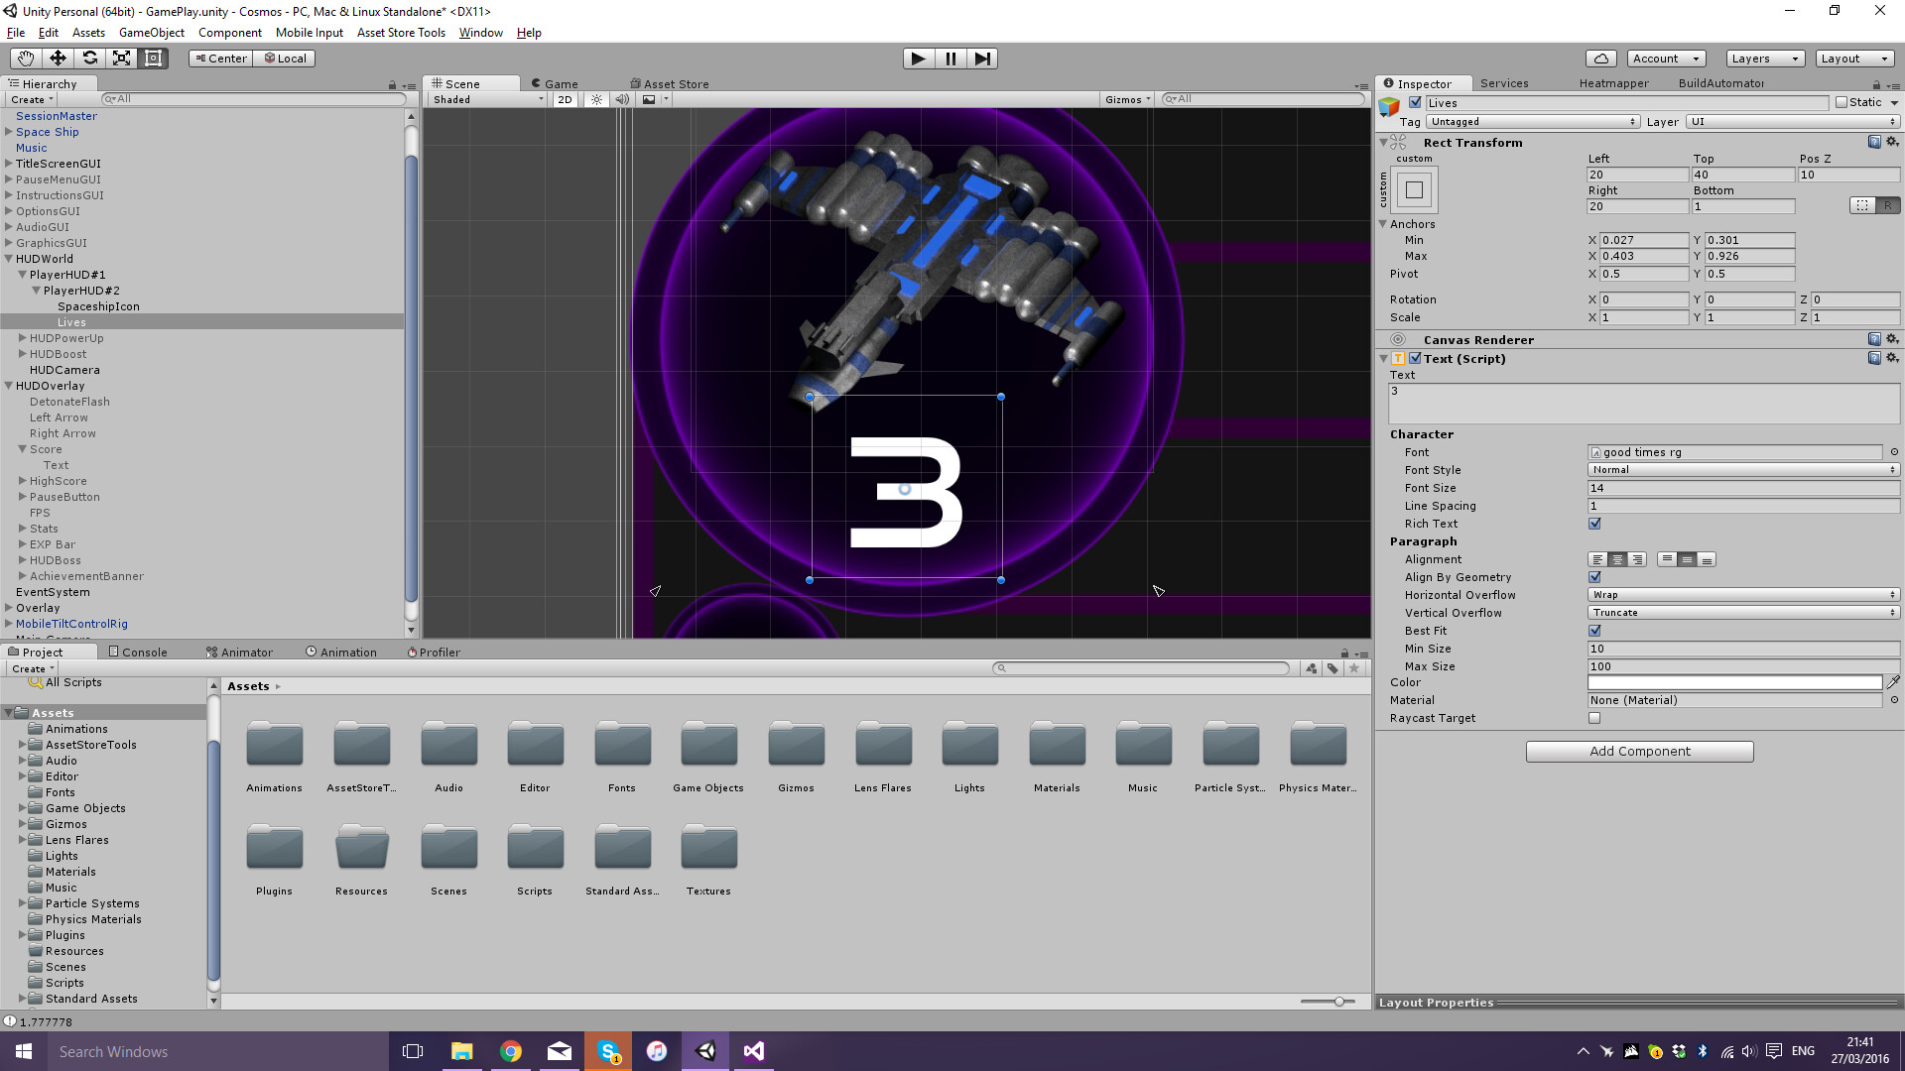Screen dimensions: 1905x1071
Task: Open the Layers dropdown
Action: pos(1764,59)
